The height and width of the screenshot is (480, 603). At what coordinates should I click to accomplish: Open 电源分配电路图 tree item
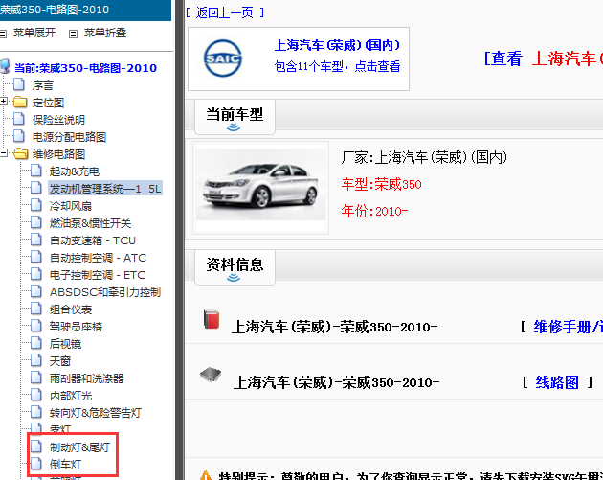(x=69, y=137)
